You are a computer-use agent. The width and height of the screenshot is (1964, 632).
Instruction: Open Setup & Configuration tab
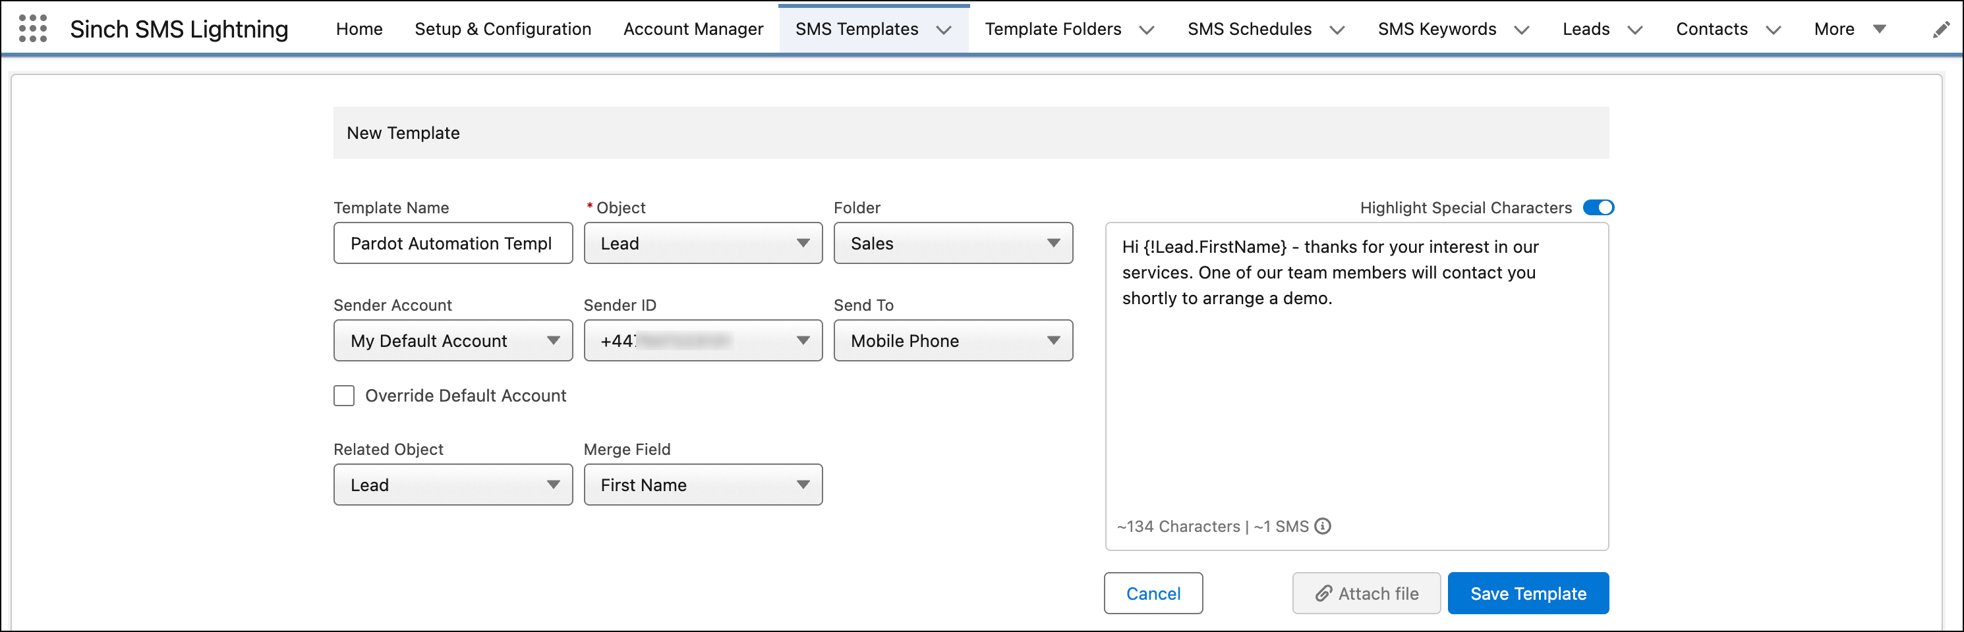[502, 29]
